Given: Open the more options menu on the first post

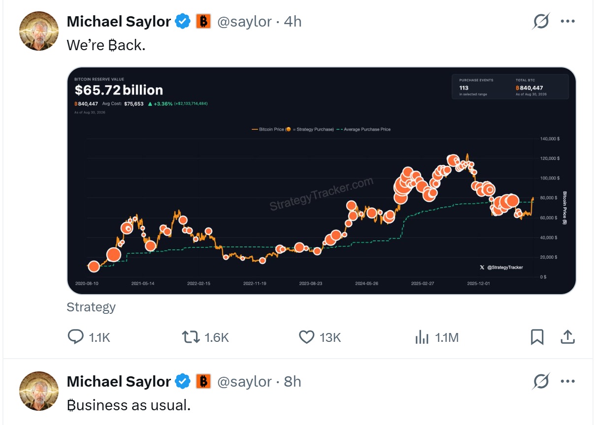Looking at the screenshot, I should point(568,22).
